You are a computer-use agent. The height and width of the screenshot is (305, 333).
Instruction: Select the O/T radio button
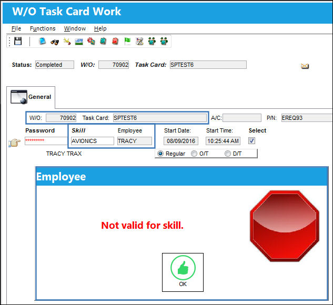194,154
